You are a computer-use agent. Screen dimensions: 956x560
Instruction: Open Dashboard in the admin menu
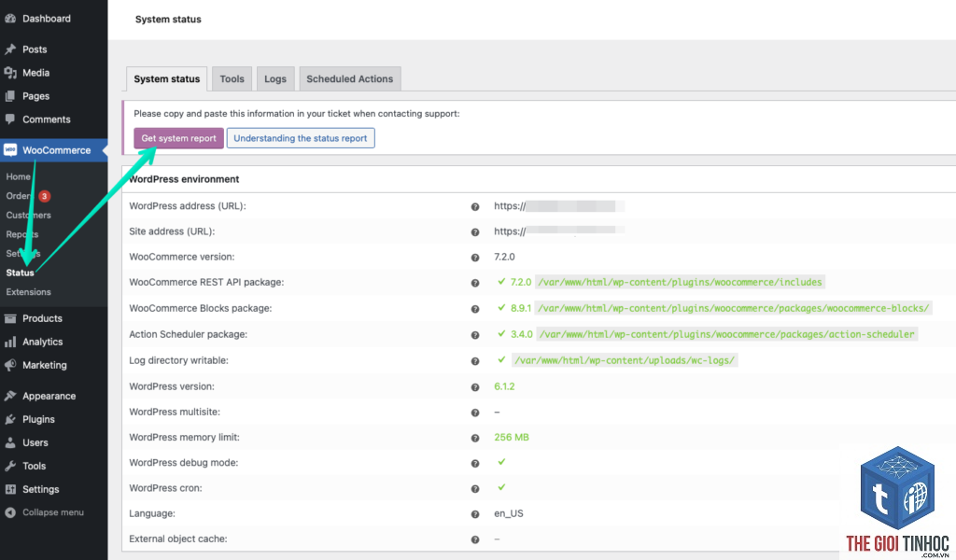pos(47,19)
